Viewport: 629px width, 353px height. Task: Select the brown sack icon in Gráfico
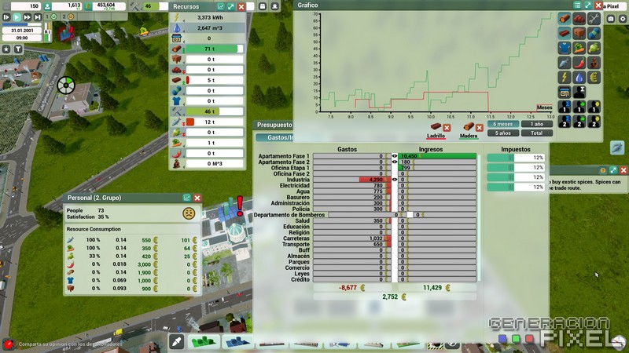point(594,63)
